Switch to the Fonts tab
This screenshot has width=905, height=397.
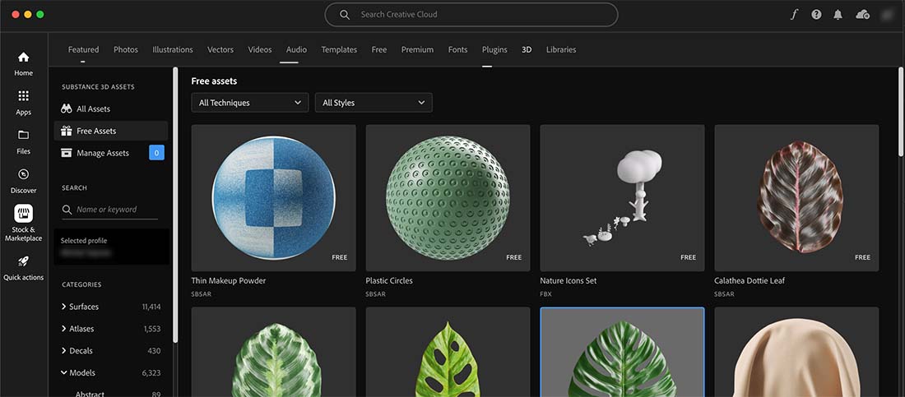[x=457, y=49]
